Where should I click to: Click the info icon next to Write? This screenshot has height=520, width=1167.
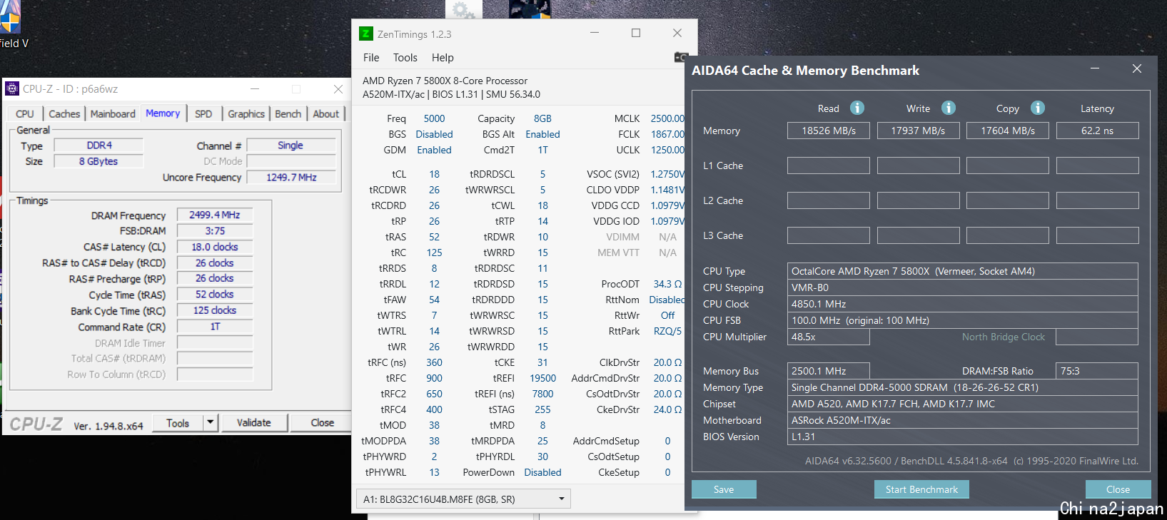click(948, 108)
